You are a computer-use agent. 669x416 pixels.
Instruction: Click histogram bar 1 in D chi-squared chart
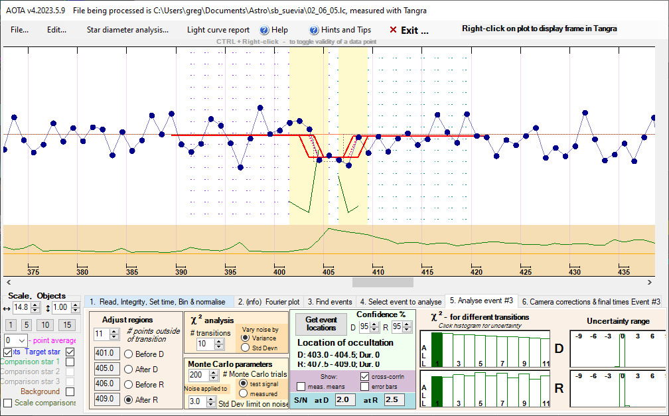pyautogui.click(x=437, y=349)
